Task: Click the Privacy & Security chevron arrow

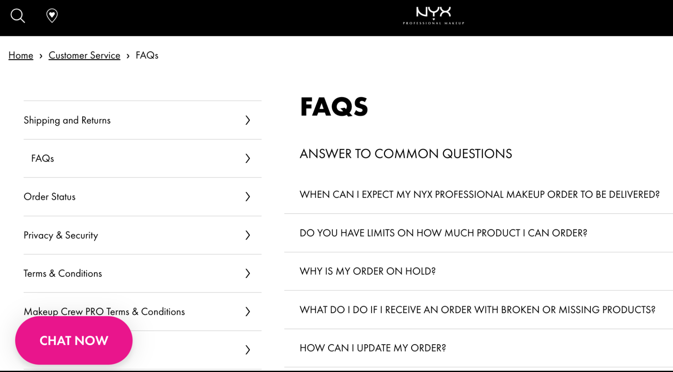Action: click(247, 235)
